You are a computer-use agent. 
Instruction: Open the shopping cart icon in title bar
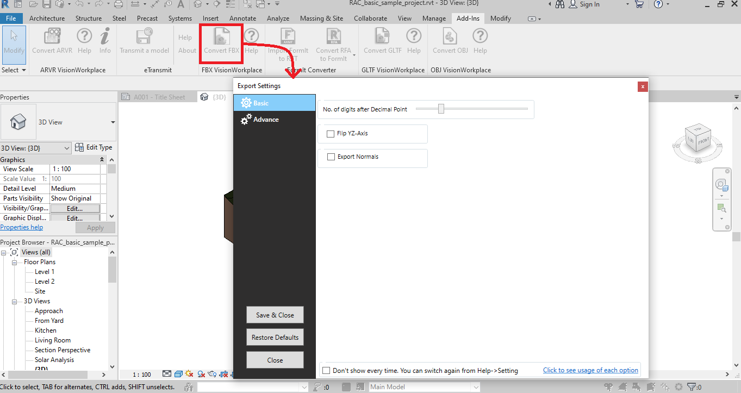(x=639, y=4)
